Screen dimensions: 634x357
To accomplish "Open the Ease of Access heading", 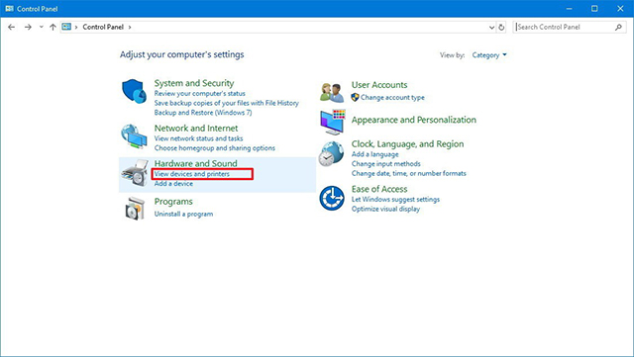I will (379, 189).
